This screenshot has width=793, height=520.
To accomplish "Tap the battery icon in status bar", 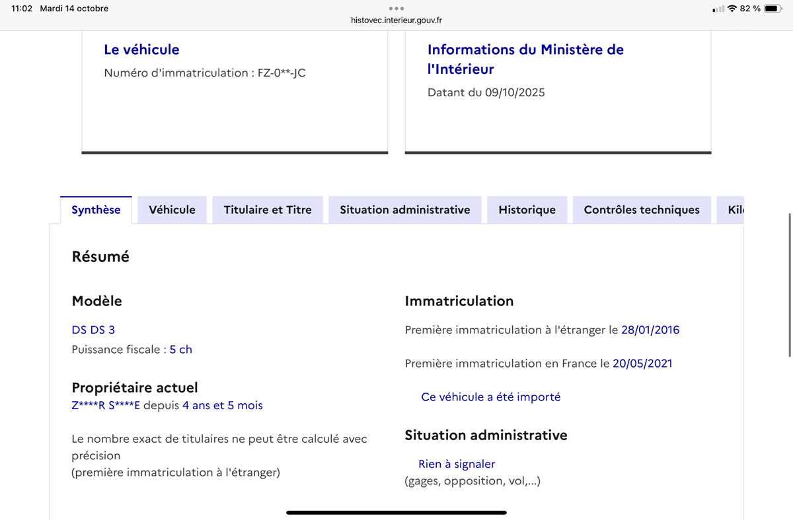I will click(x=773, y=9).
